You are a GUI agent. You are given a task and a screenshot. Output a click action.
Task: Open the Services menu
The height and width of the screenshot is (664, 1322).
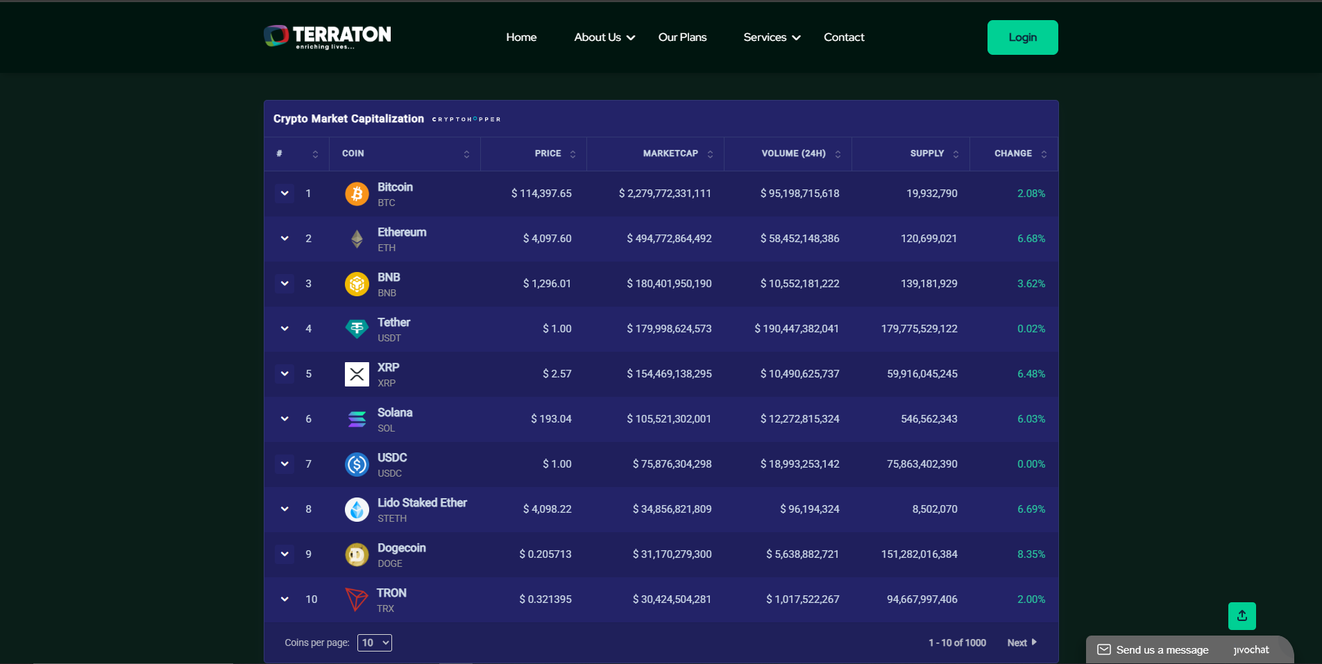pyautogui.click(x=772, y=37)
